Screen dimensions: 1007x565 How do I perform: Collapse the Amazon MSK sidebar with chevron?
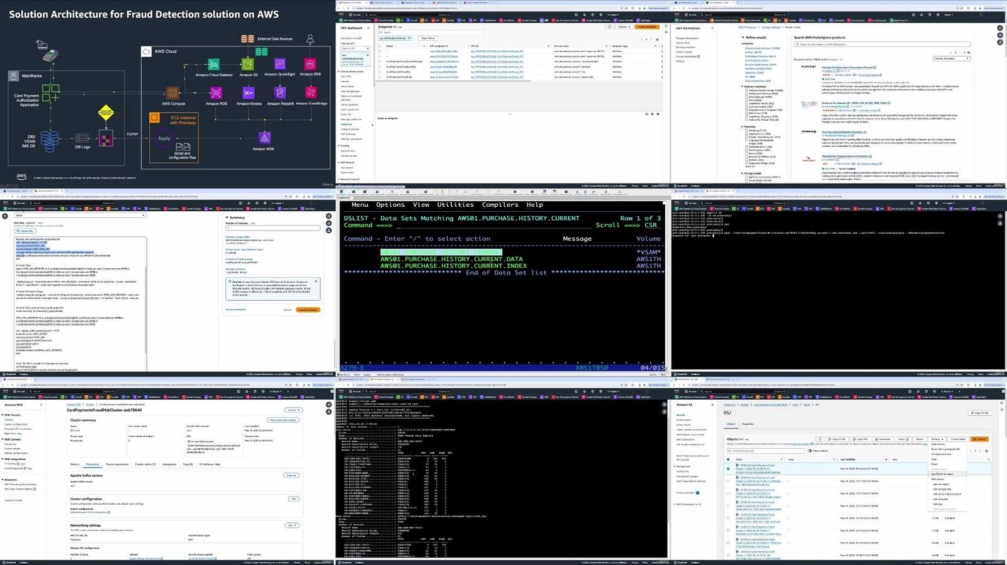coord(41,405)
